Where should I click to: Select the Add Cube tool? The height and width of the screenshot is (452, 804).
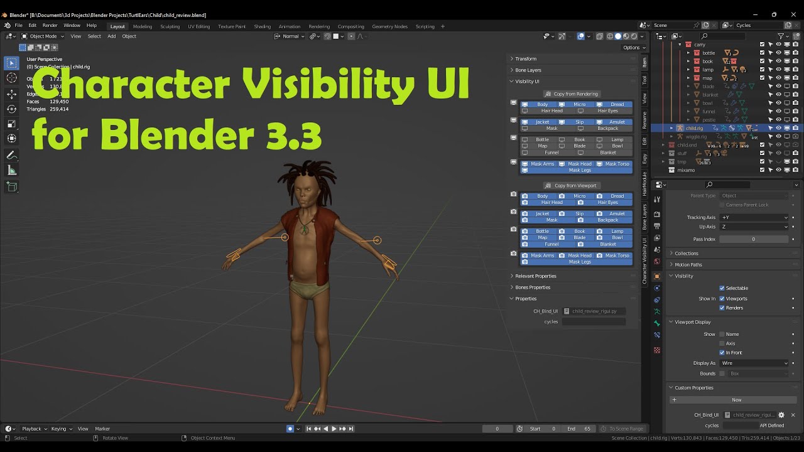(x=11, y=186)
